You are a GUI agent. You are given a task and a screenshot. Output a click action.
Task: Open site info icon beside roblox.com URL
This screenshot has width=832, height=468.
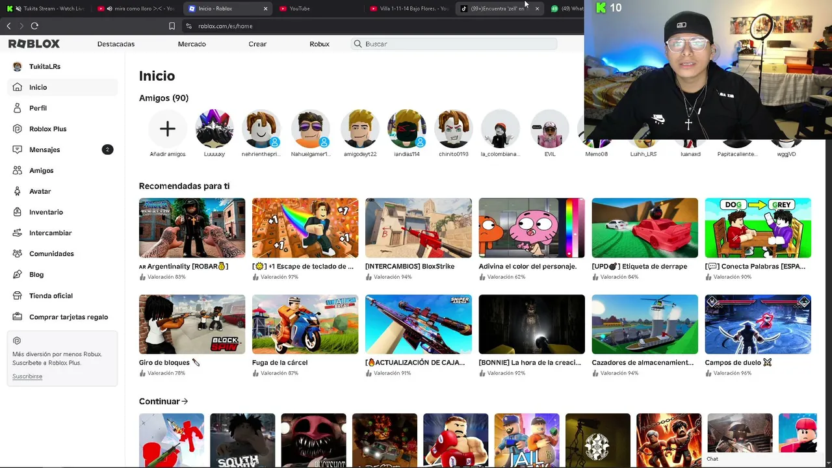coord(188,26)
